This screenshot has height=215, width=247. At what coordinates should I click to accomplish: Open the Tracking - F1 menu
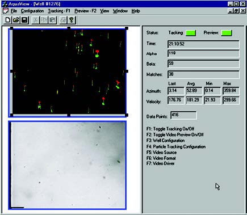pos(59,11)
